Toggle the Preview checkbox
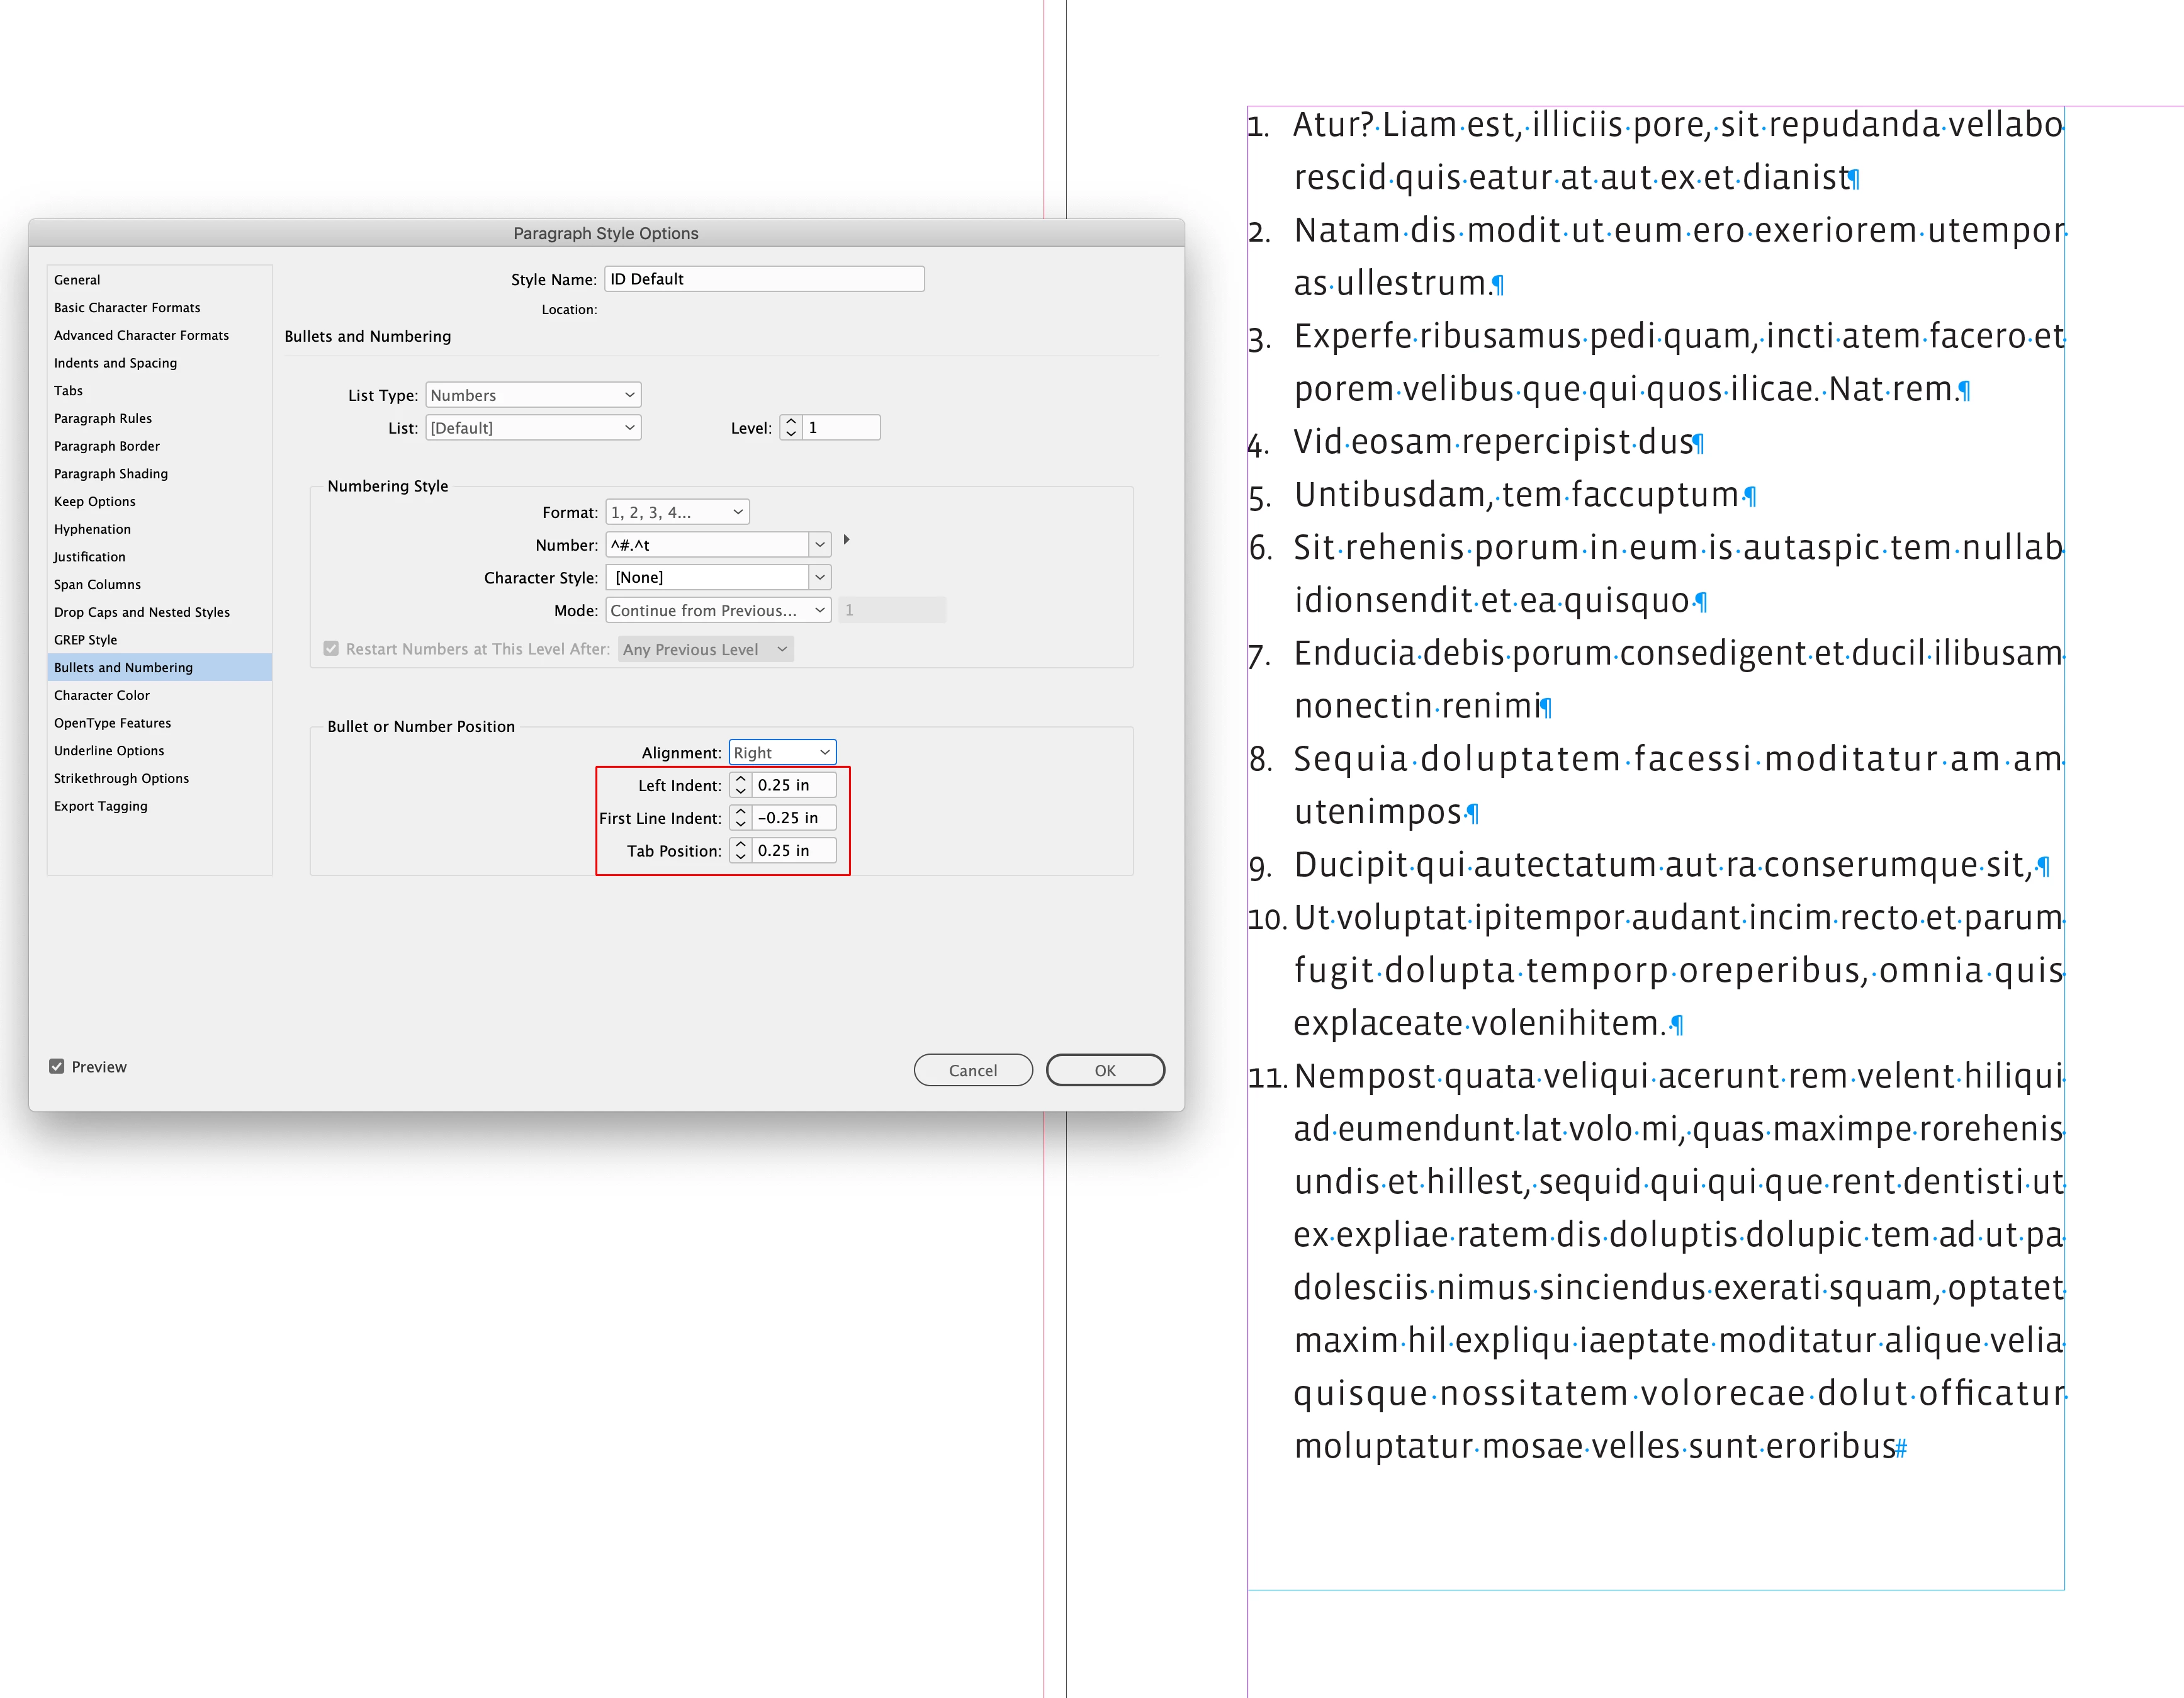The width and height of the screenshot is (2184, 1698). tap(57, 1067)
